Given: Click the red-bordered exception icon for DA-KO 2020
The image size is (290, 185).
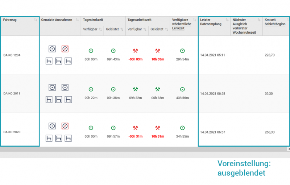Looking at the screenshot, I should click(65, 126).
